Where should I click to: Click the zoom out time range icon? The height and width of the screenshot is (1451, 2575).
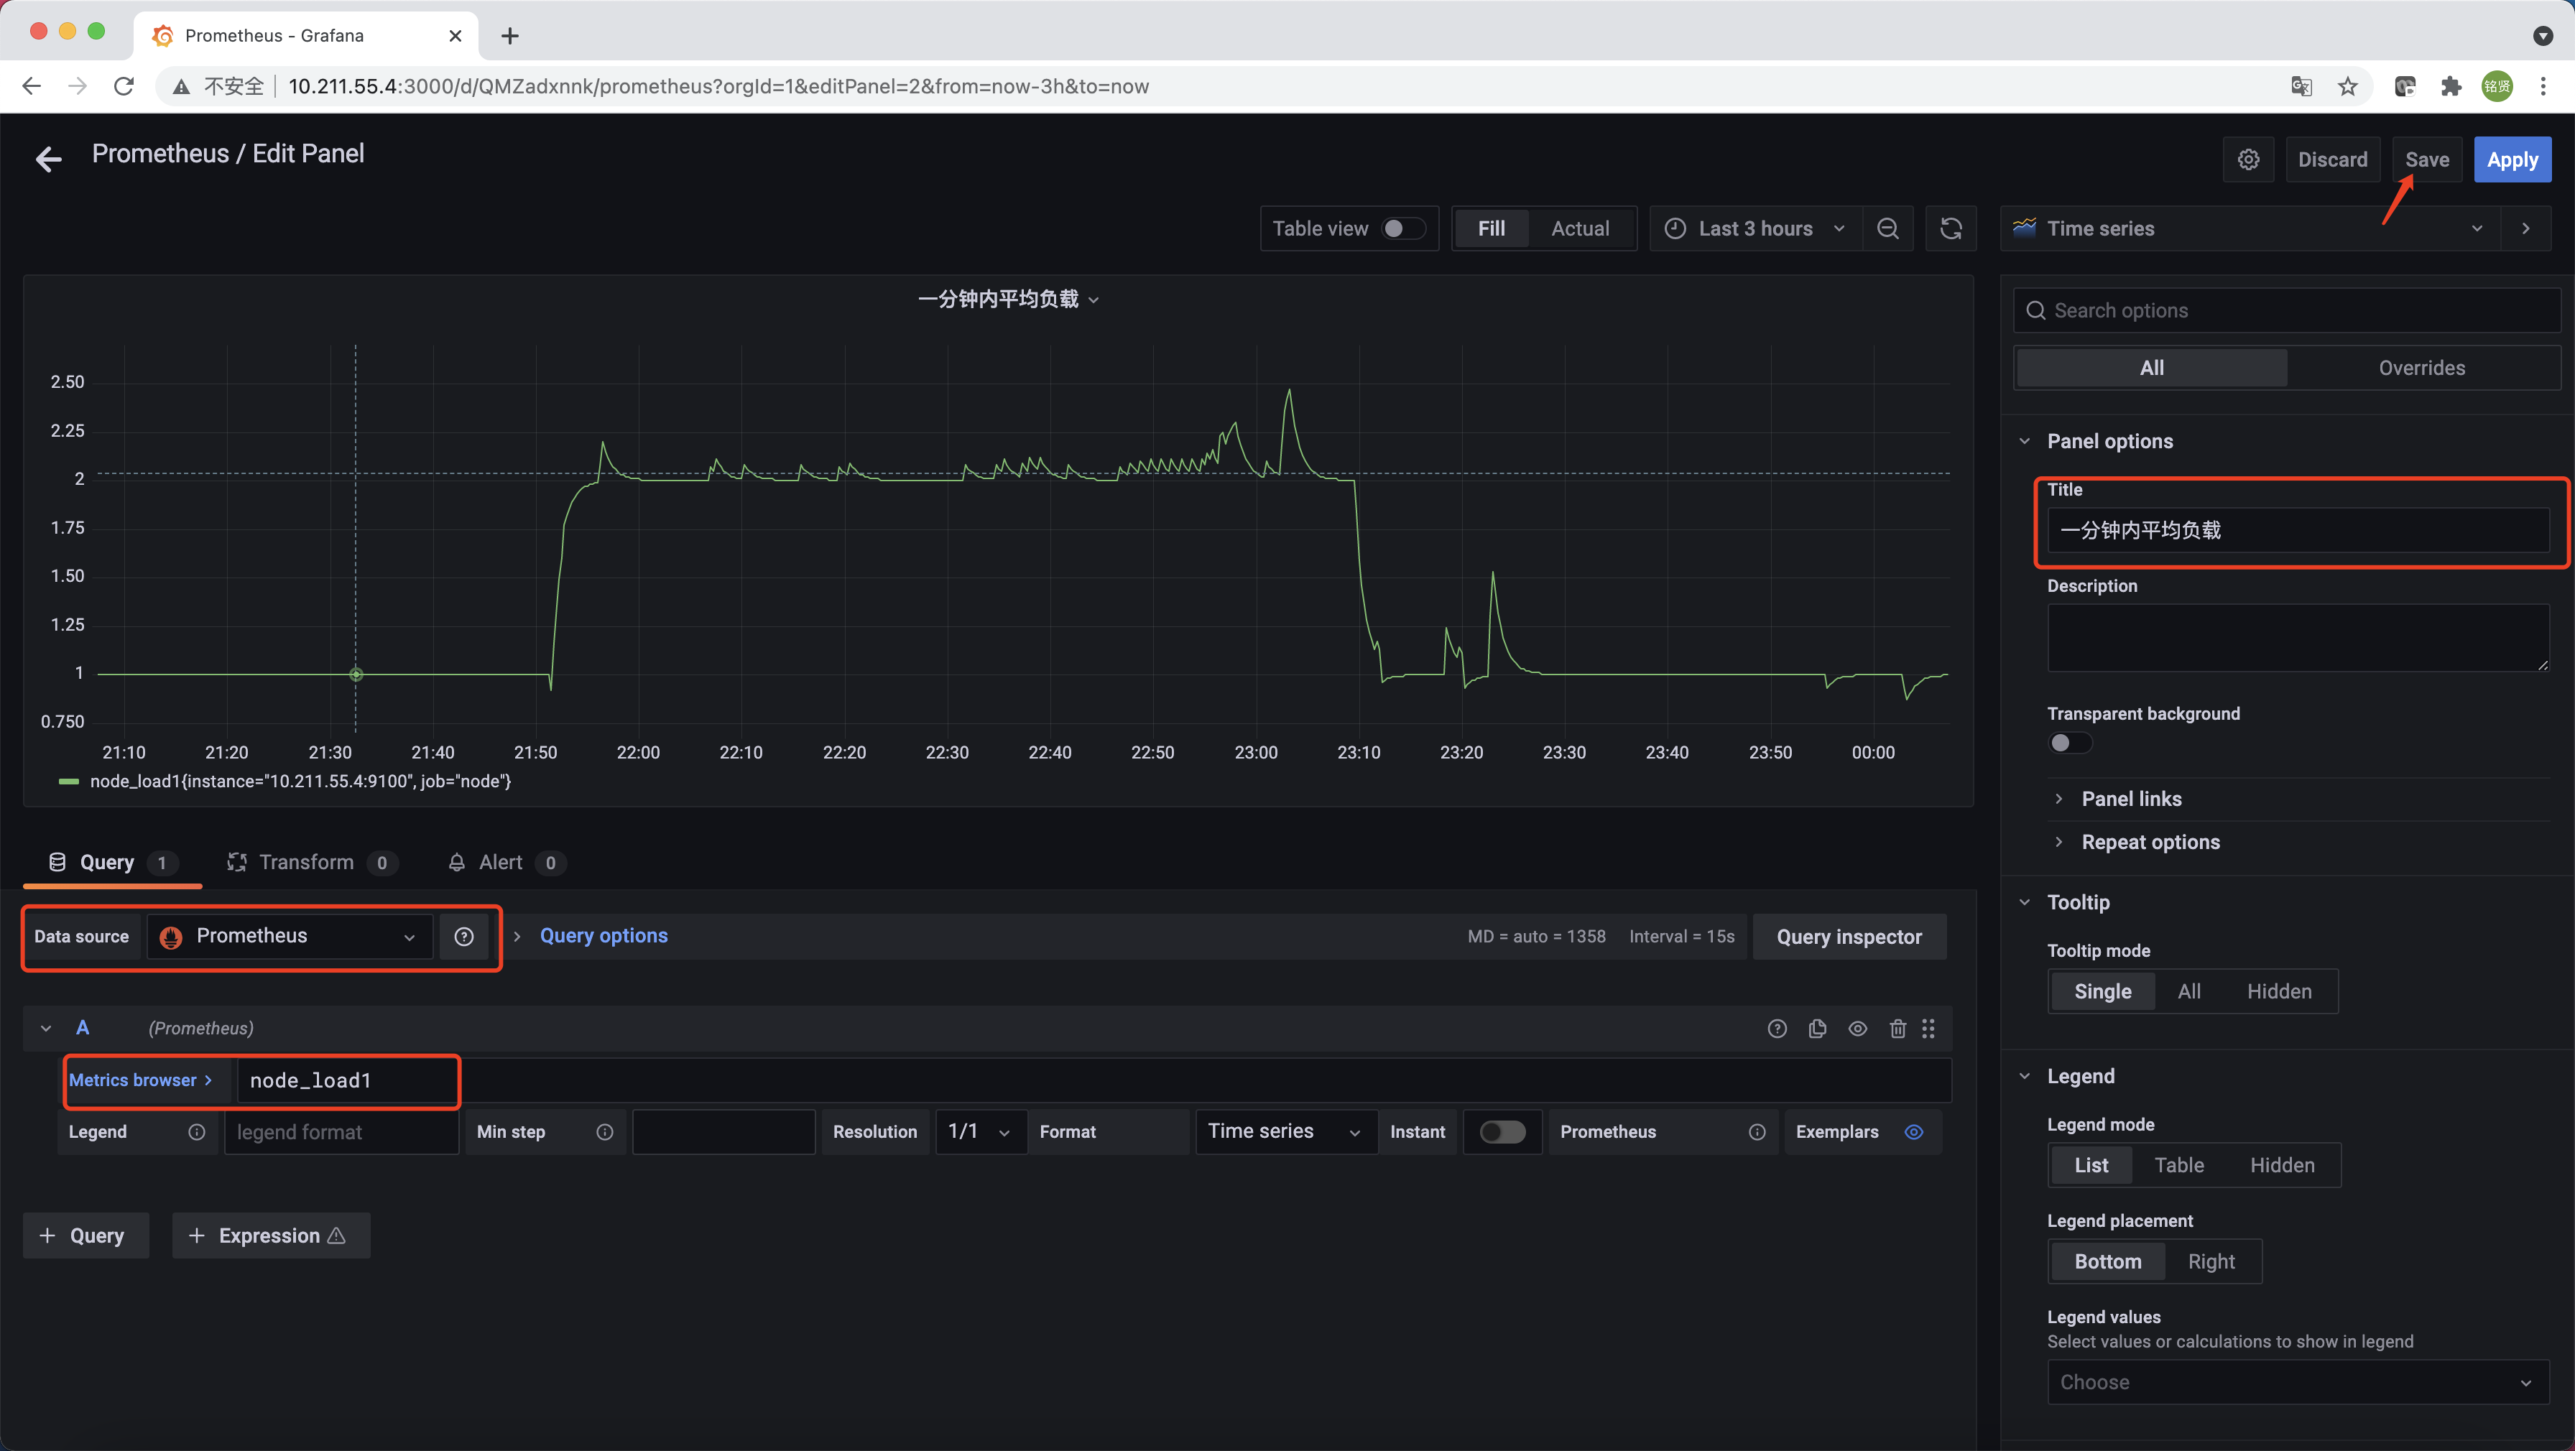point(1887,229)
